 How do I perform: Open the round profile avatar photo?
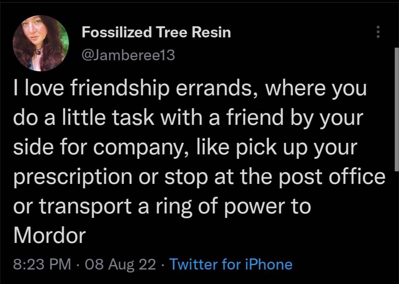(40, 43)
